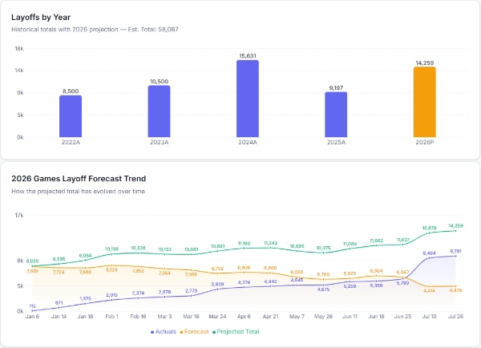Click the Jul 10 forecast point 4,414

pos(429,286)
